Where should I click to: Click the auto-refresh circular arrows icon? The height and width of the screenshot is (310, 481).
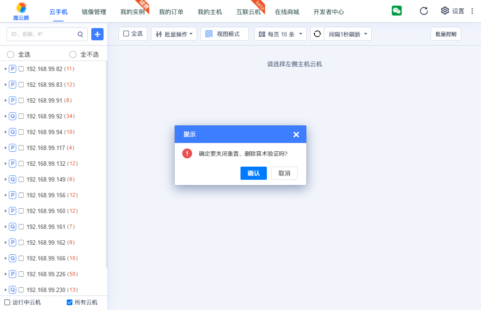[x=317, y=34]
